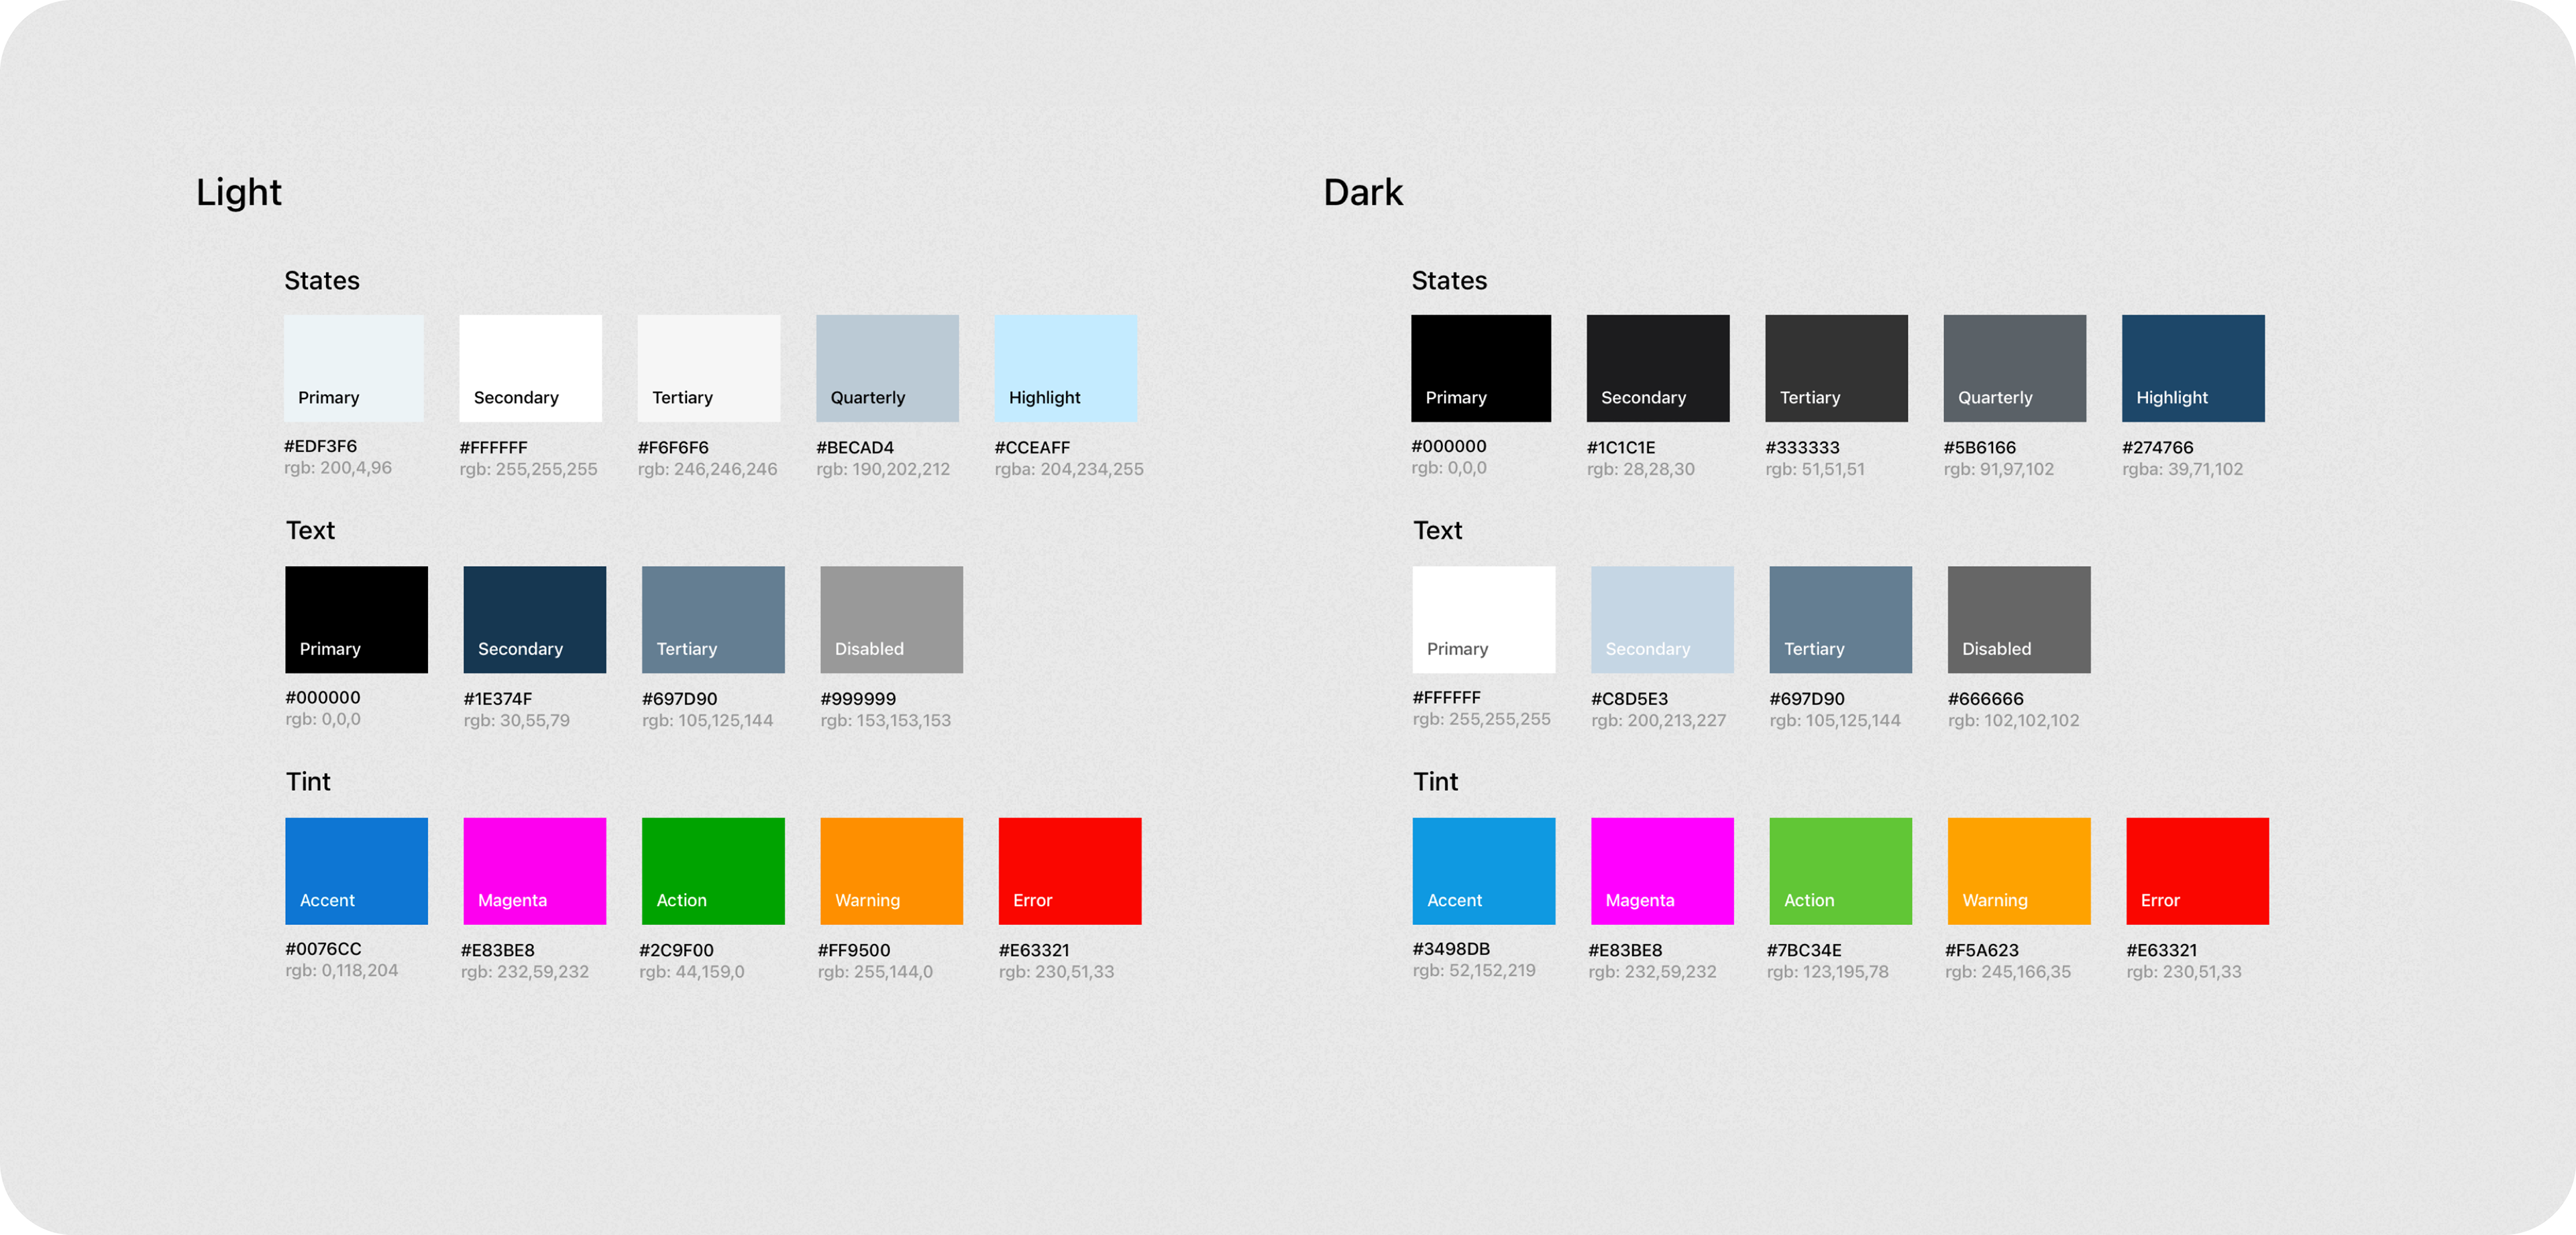Click the 'rgb: 200,4,96' value

(338, 468)
